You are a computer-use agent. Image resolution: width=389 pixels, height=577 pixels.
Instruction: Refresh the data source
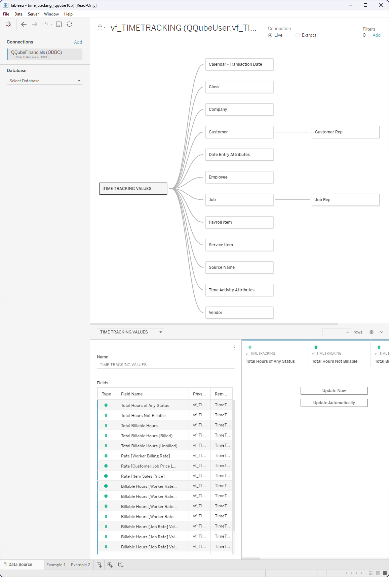pyautogui.click(x=69, y=24)
